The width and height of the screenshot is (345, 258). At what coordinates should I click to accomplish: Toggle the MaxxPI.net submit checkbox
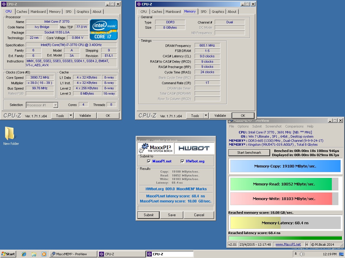point(149,161)
